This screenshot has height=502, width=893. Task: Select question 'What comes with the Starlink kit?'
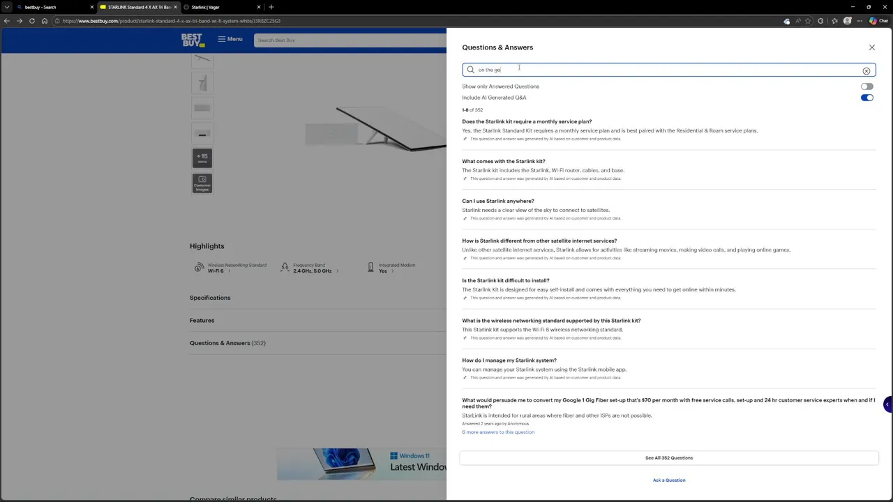point(504,162)
